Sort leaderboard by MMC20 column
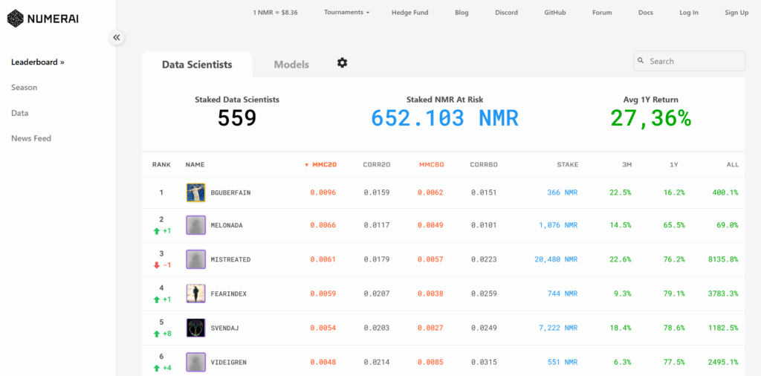The width and height of the screenshot is (761, 376). 323,164
